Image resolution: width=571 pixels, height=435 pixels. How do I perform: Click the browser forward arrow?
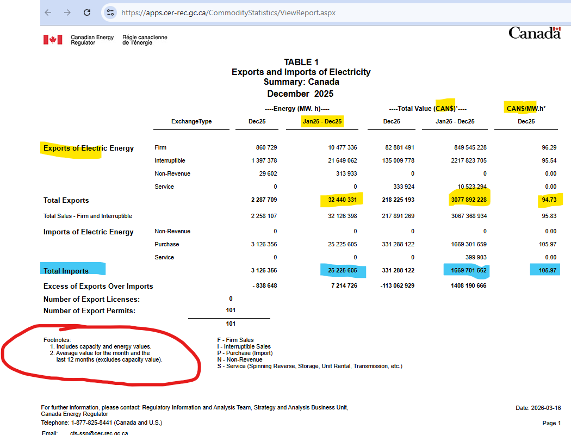click(67, 13)
